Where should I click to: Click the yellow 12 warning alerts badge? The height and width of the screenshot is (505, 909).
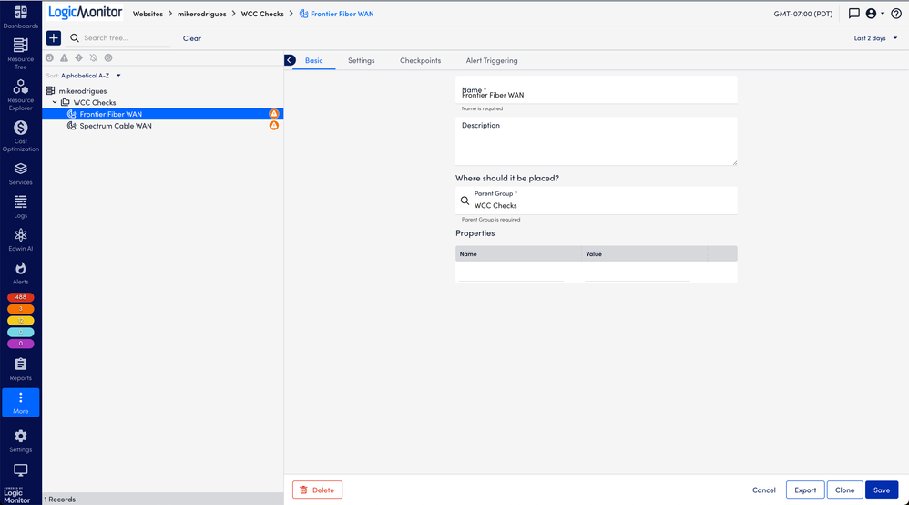click(x=20, y=321)
